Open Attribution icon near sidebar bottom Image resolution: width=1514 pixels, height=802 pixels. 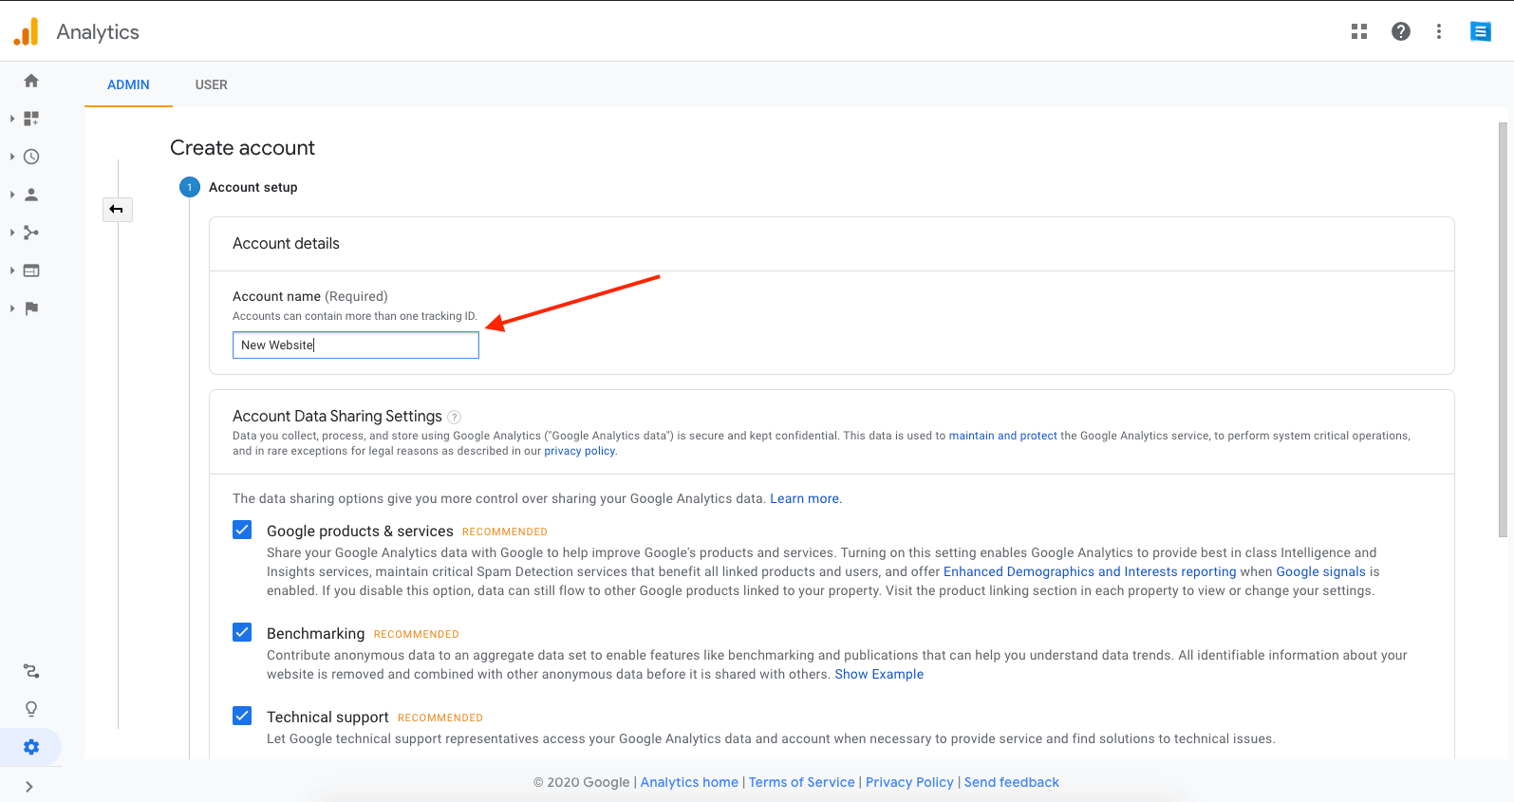(x=31, y=671)
